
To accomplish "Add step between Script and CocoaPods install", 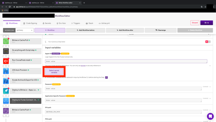I will coord(6,56).
